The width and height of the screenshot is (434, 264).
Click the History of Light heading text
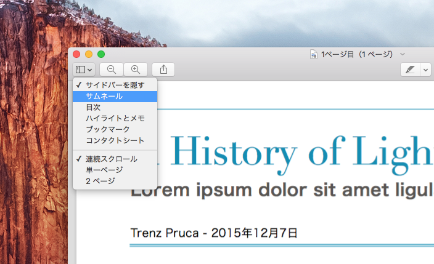pos(301,154)
